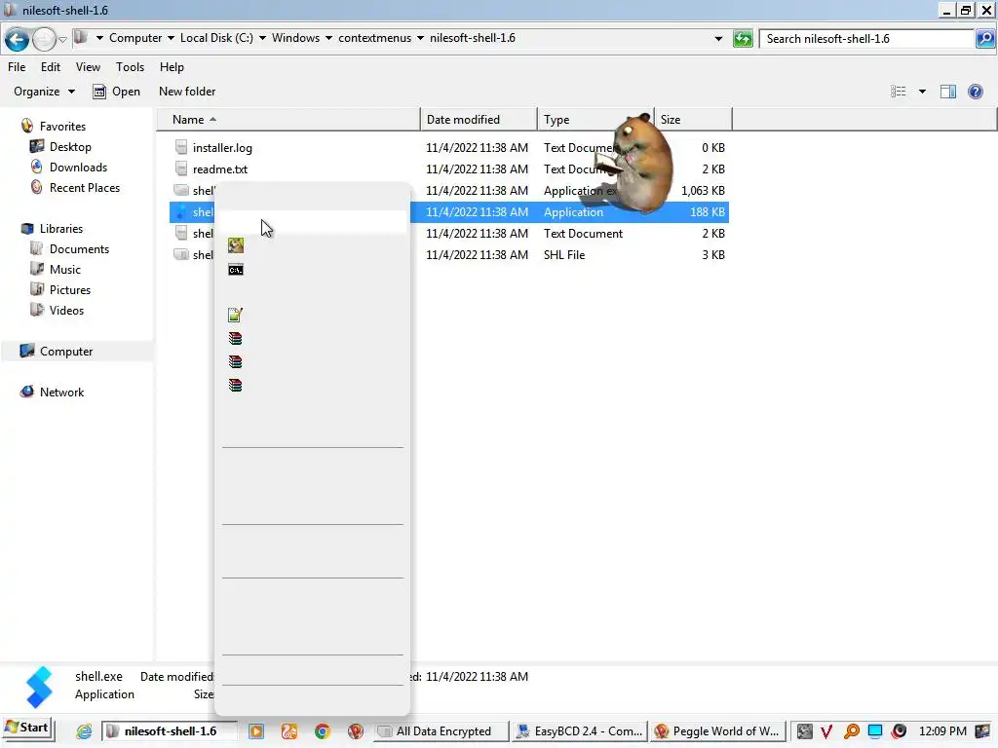
Task: Expand the arrow before Computer in breadcrumb
Action: (x=99, y=38)
